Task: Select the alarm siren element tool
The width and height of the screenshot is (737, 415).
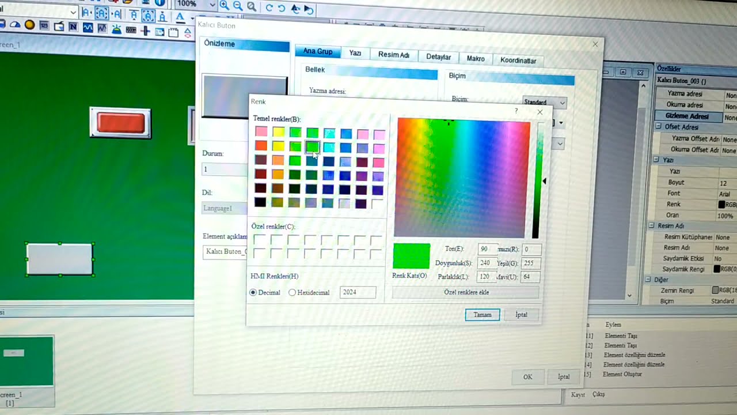Action: tap(117, 29)
